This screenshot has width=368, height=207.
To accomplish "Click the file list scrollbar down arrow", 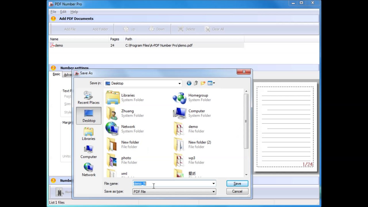I will [246, 175].
